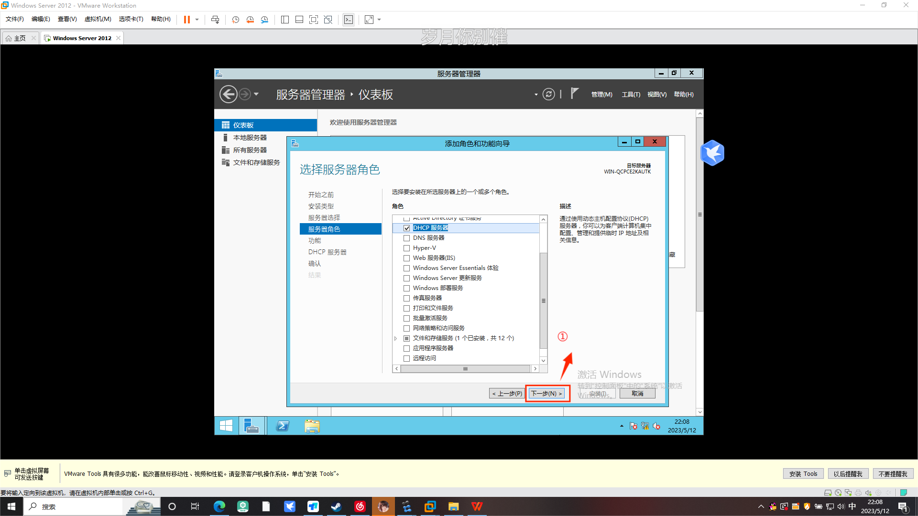Open the 管理(M) menu in Server Manager
Viewport: 918px width, 516px height.
point(601,95)
